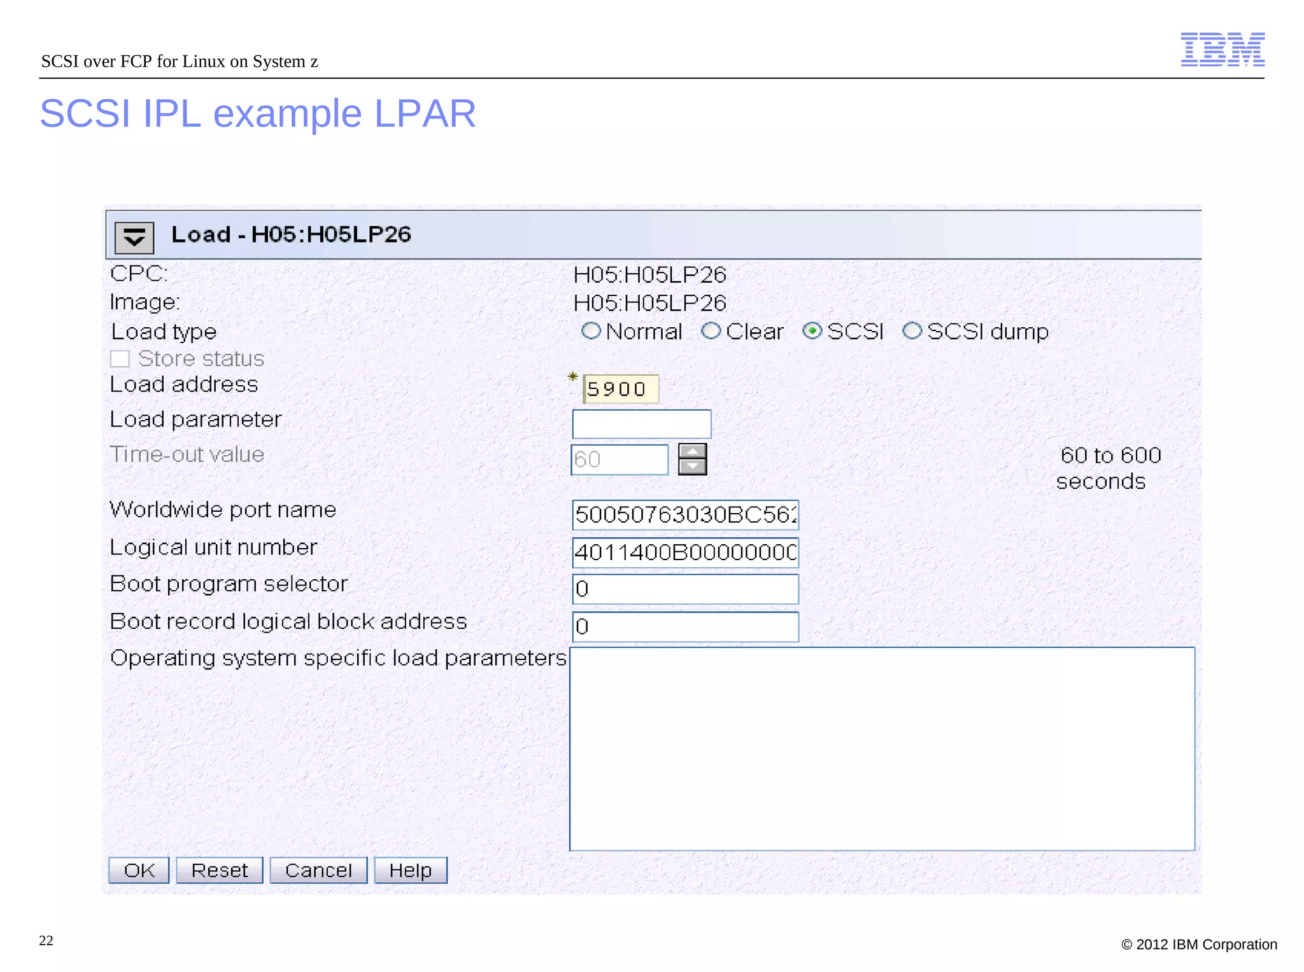Screen dimensions: 1304x972
Task: Click the '60 to 600 seconds' hint text
Action: 1108,468
